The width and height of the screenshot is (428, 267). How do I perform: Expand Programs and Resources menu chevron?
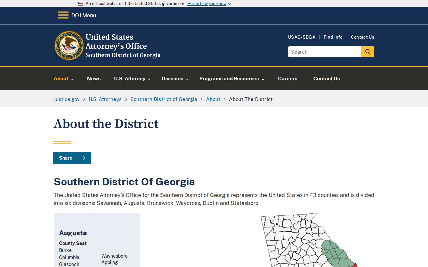point(263,79)
